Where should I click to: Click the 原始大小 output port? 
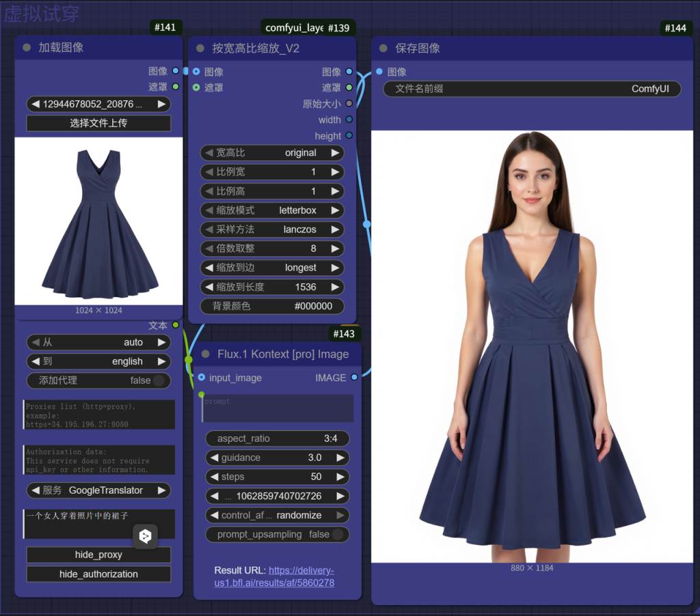pyautogui.click(x=349, y=104)
